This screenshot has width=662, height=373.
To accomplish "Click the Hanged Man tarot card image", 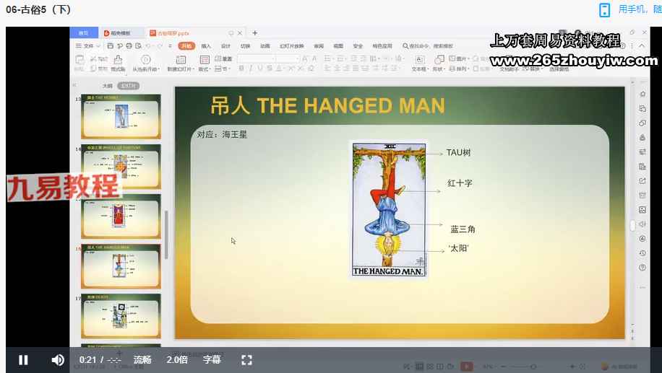I will point(390,209).
